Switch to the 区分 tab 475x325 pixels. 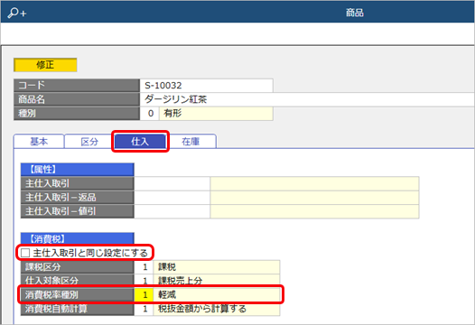[89, 142]
